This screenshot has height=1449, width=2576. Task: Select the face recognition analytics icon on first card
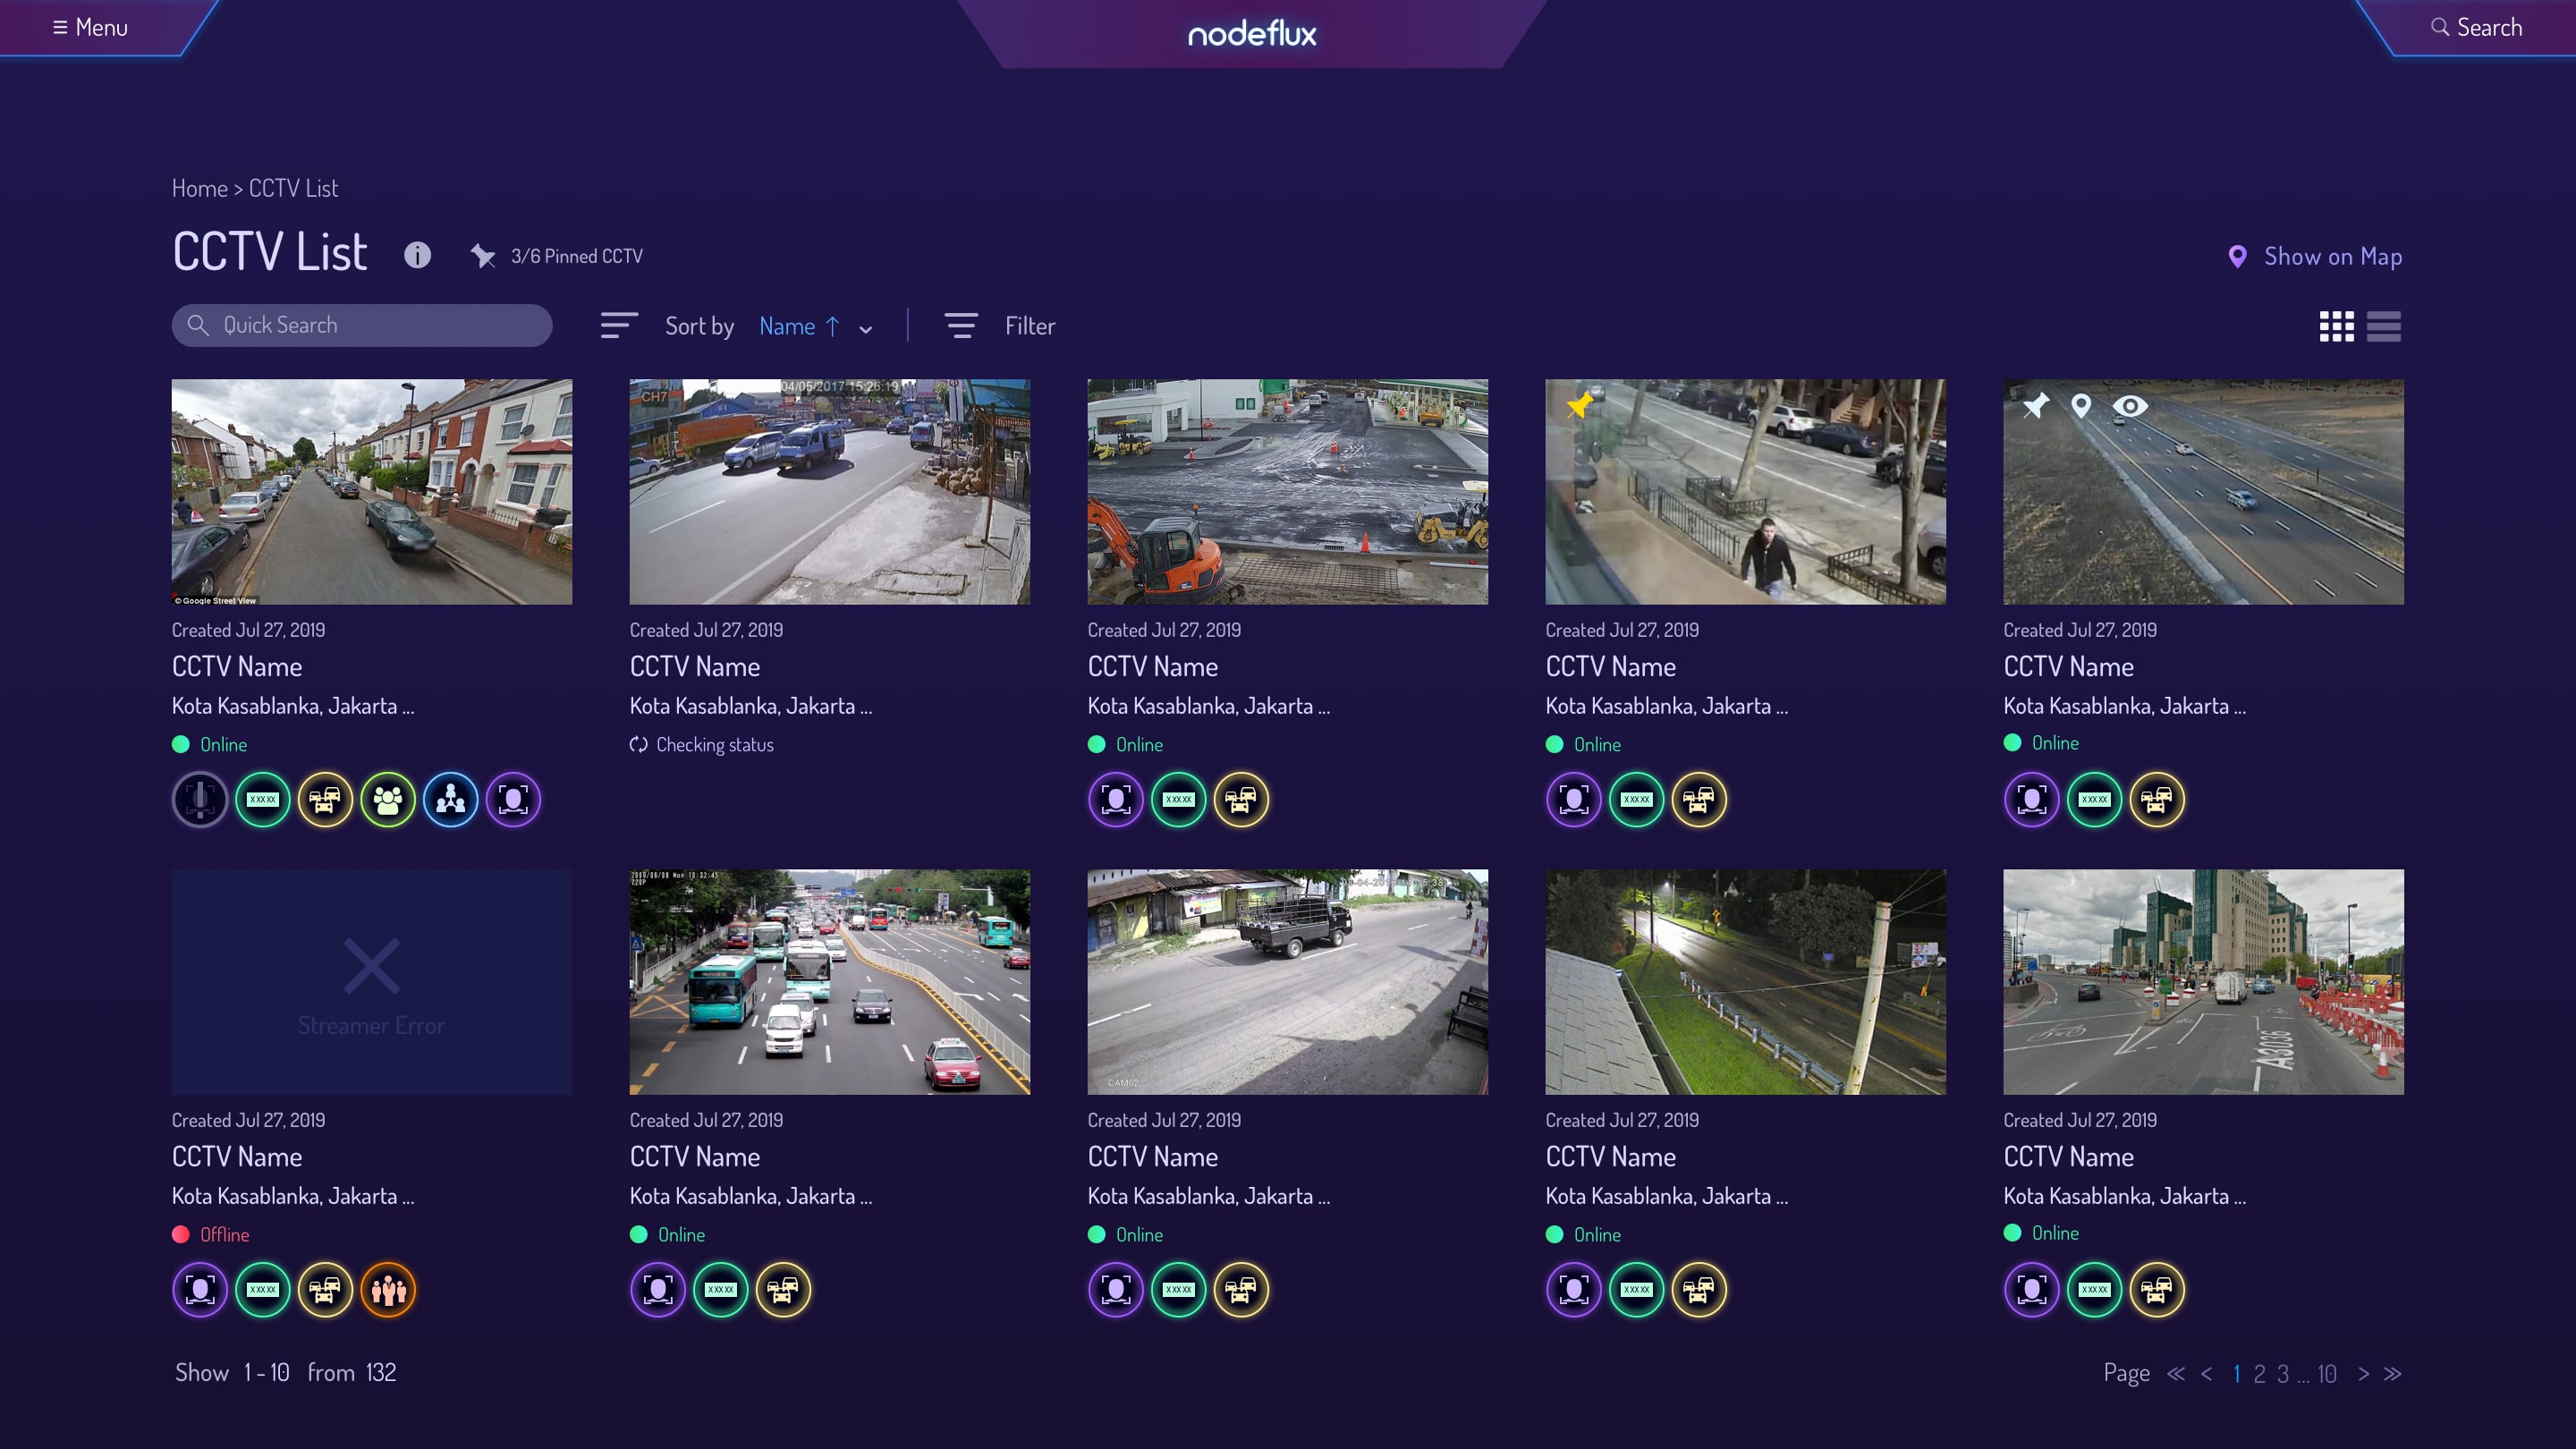513,800
